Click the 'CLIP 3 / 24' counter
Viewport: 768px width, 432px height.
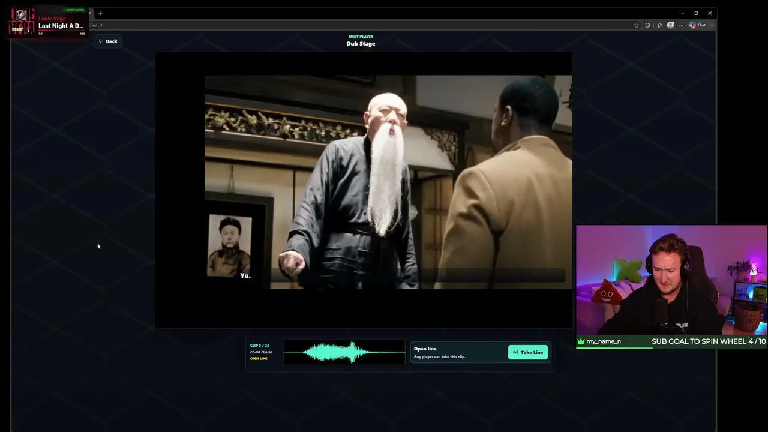[259, 346]
